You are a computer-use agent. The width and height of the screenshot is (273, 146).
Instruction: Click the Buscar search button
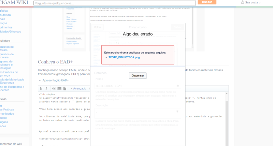pos(207,2)
